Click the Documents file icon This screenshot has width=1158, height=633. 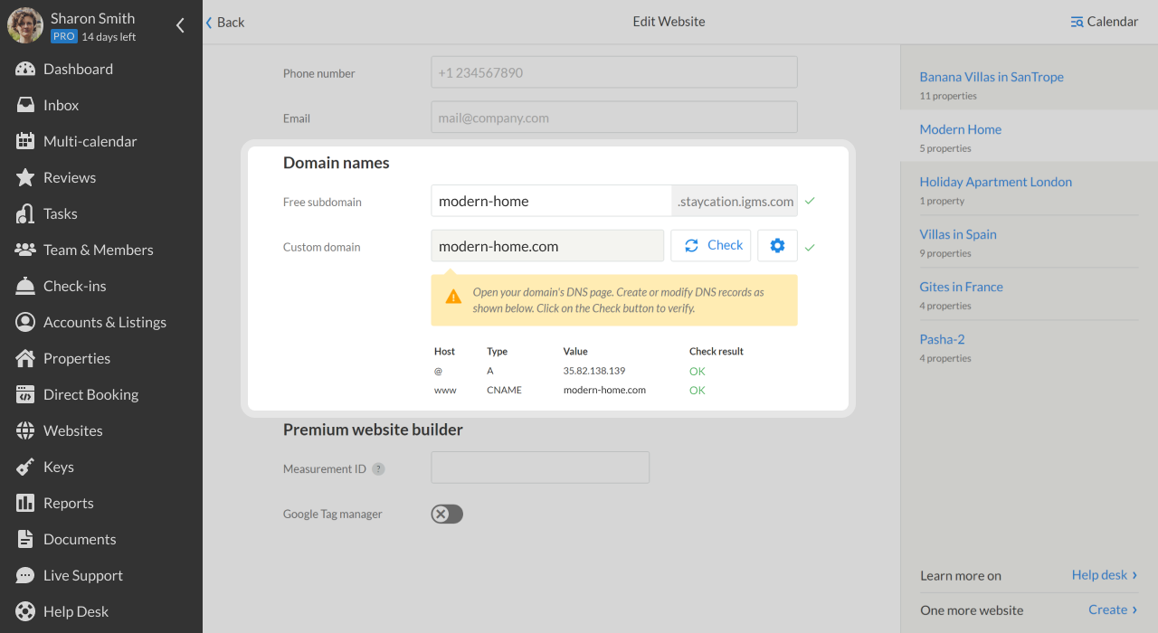(25, 539)
